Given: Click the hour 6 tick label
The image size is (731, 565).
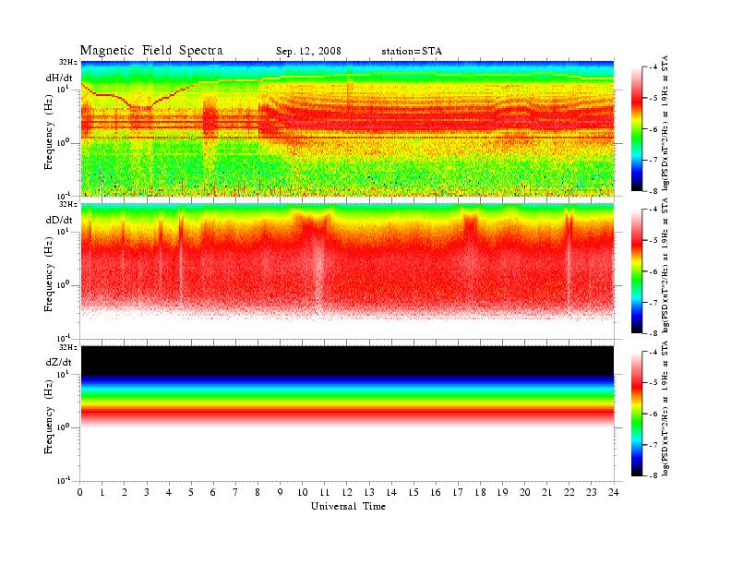Looking at the screenshot, I should [213, 492].
